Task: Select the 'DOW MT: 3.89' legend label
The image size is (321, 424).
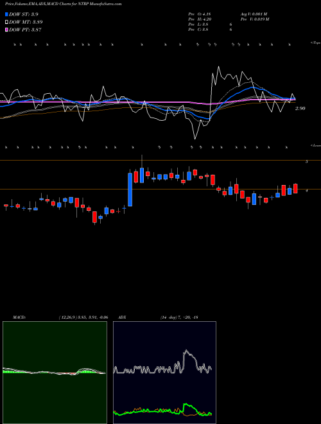Action: coord(26,22)
